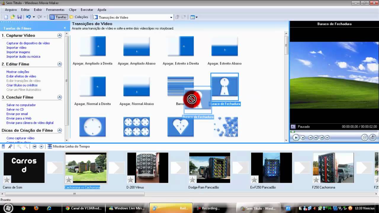Select the Apagar, Ampliado à Direita transition
This screenshot has width=379, height=213.
pyautogui.click(x=92, y=46)
